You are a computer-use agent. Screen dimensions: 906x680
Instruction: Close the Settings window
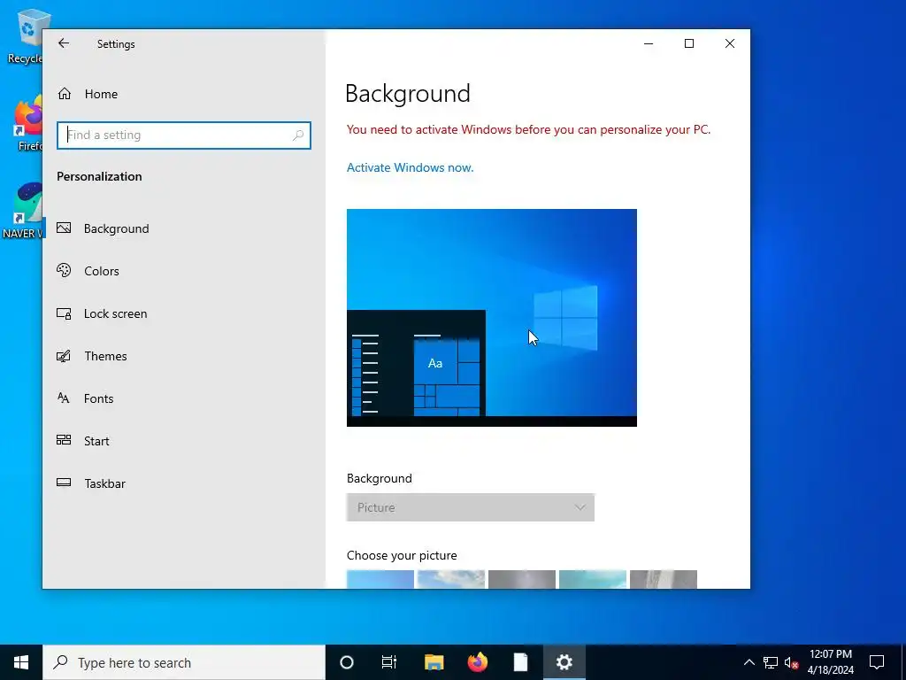coord(730,43)
